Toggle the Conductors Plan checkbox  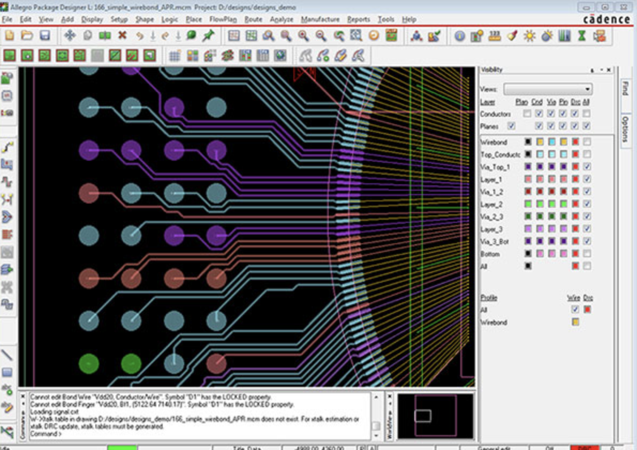[527, 114]
